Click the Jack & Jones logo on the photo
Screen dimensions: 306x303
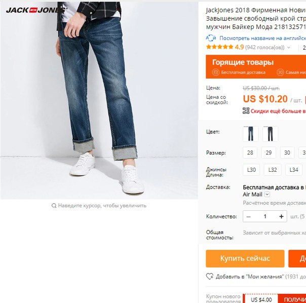36,10
